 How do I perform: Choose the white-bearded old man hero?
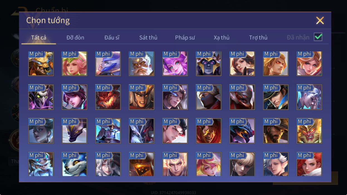click(141, 63)
